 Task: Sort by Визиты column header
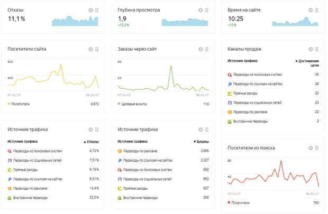[201, 142]
